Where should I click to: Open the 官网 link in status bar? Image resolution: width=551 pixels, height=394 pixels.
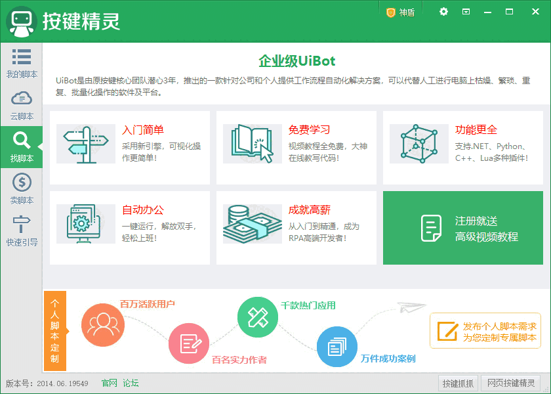tap(110, 383)
